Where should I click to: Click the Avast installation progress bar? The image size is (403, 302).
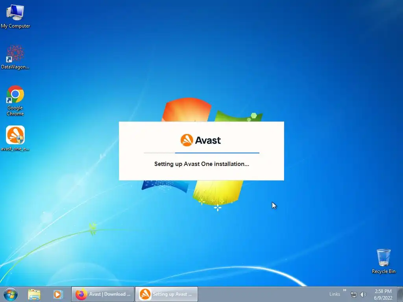pyautogui.click(x=201, y=153)
